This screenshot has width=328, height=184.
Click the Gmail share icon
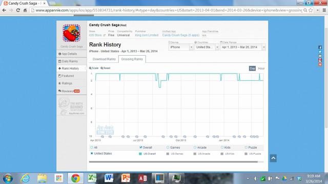[x=320, y=60]
